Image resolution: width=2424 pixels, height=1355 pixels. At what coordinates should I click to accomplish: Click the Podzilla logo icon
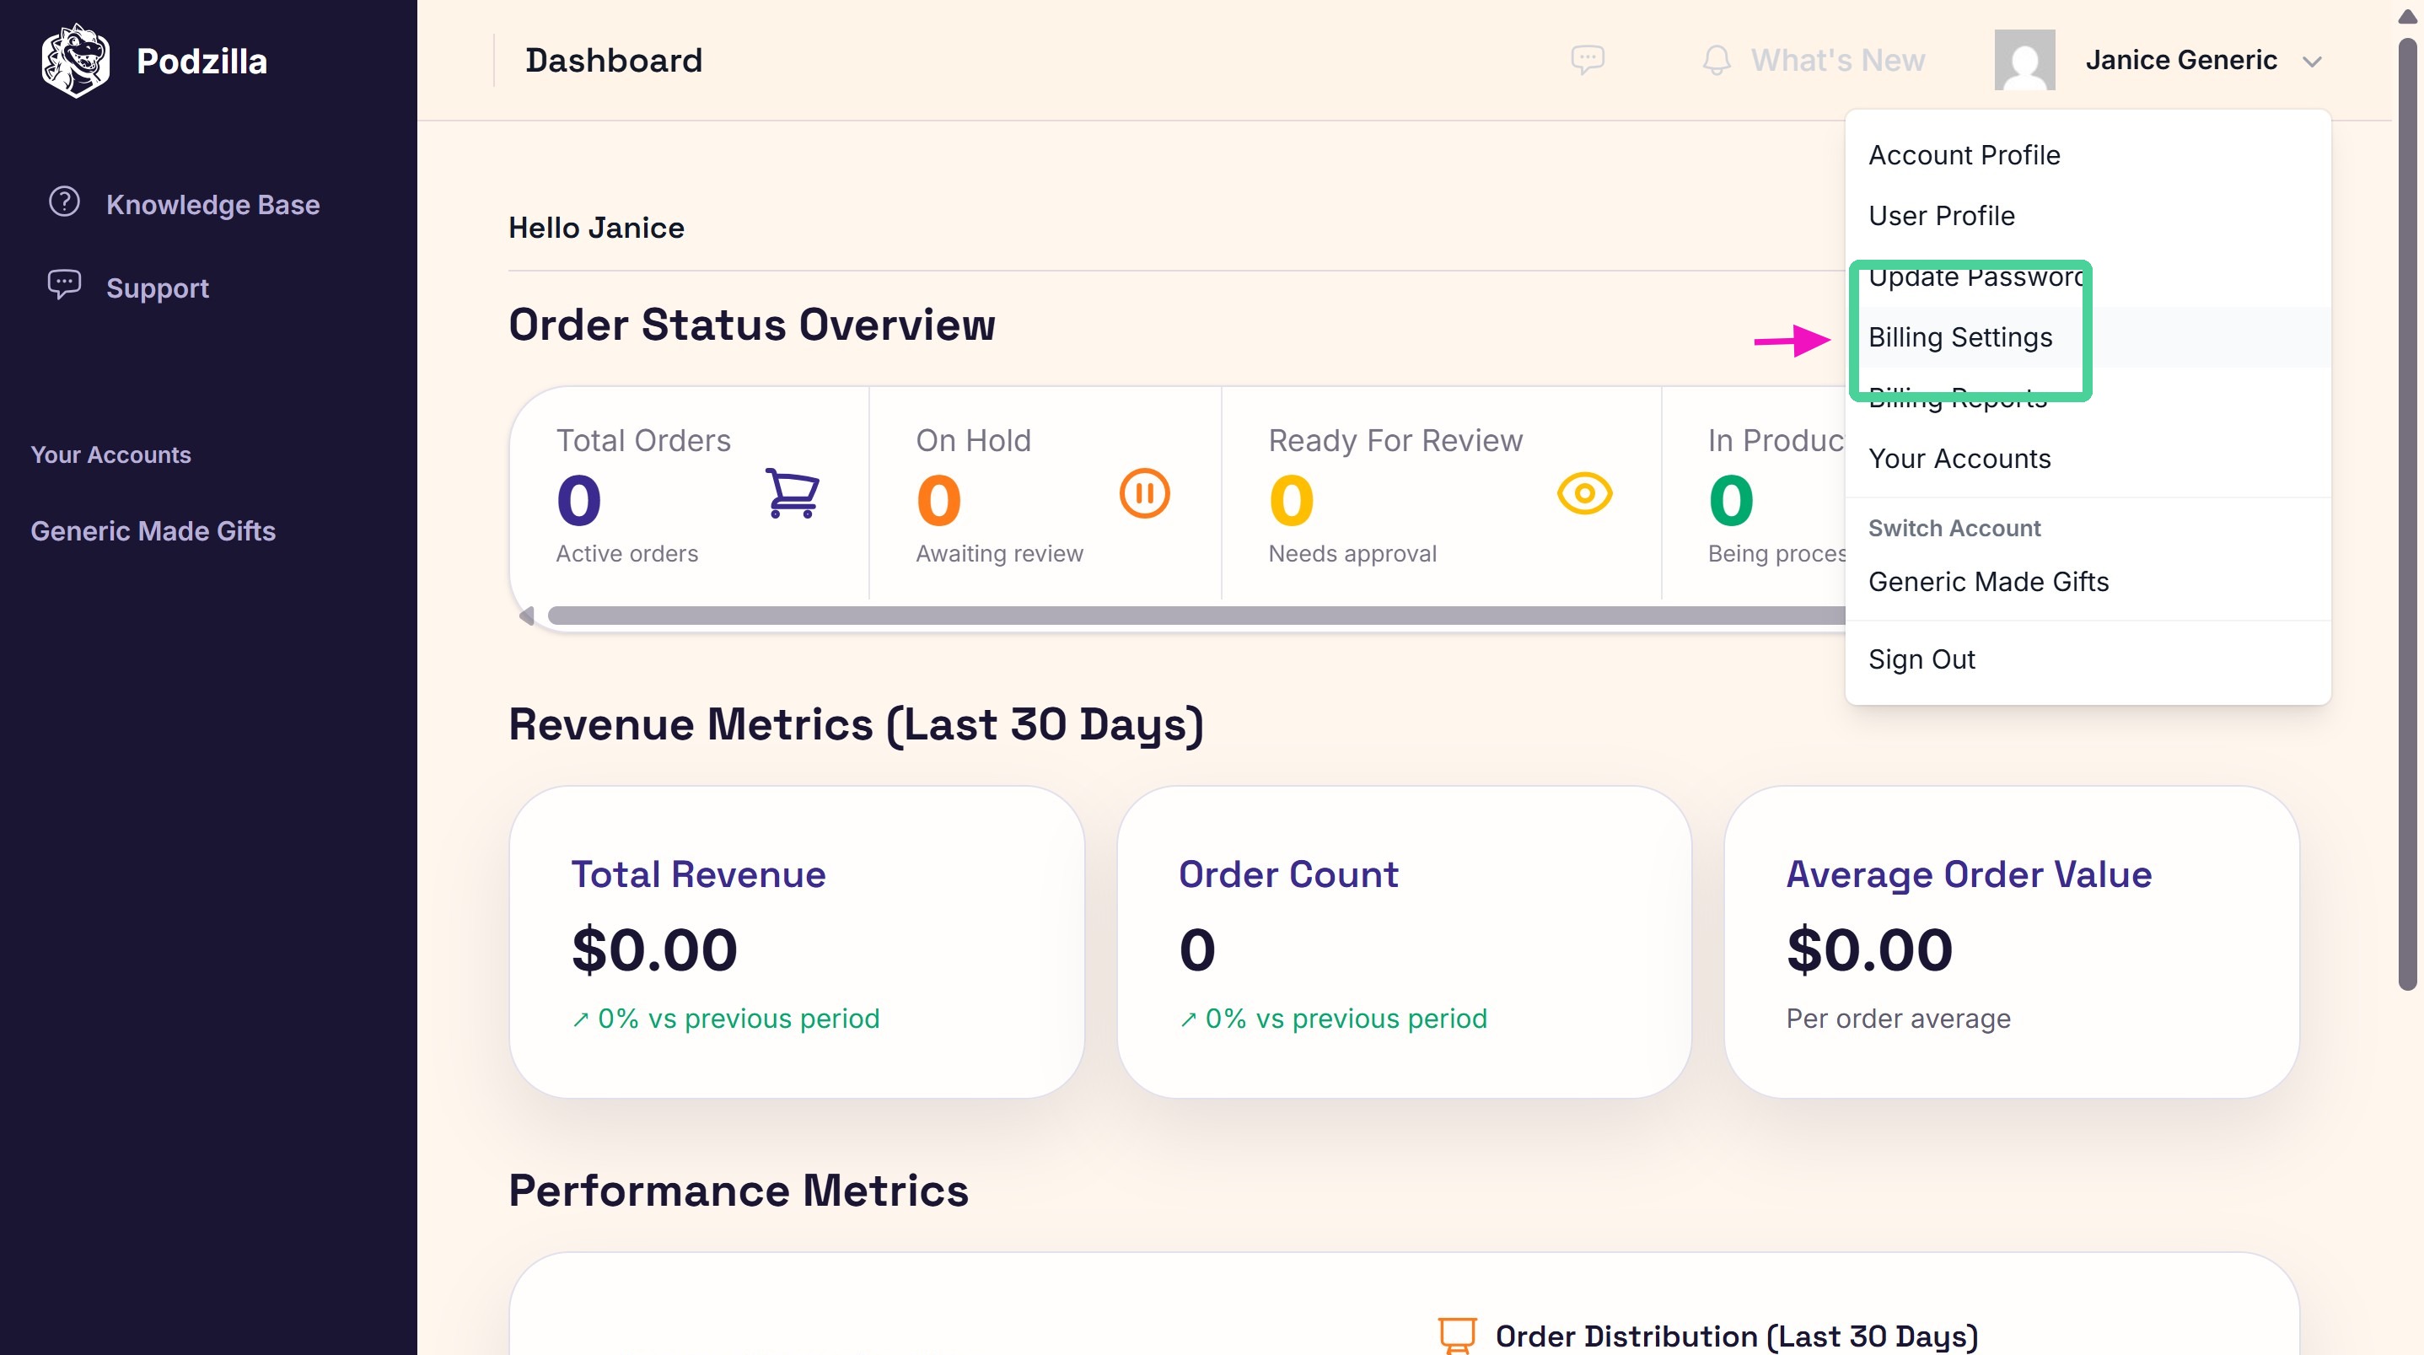pyautogui.click(x=75, y=62)
